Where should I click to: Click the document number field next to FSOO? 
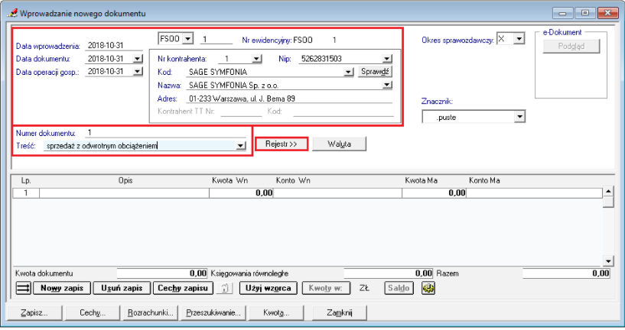(216, 40)
